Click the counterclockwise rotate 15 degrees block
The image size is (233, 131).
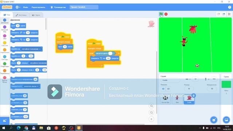tap(24, 40)
